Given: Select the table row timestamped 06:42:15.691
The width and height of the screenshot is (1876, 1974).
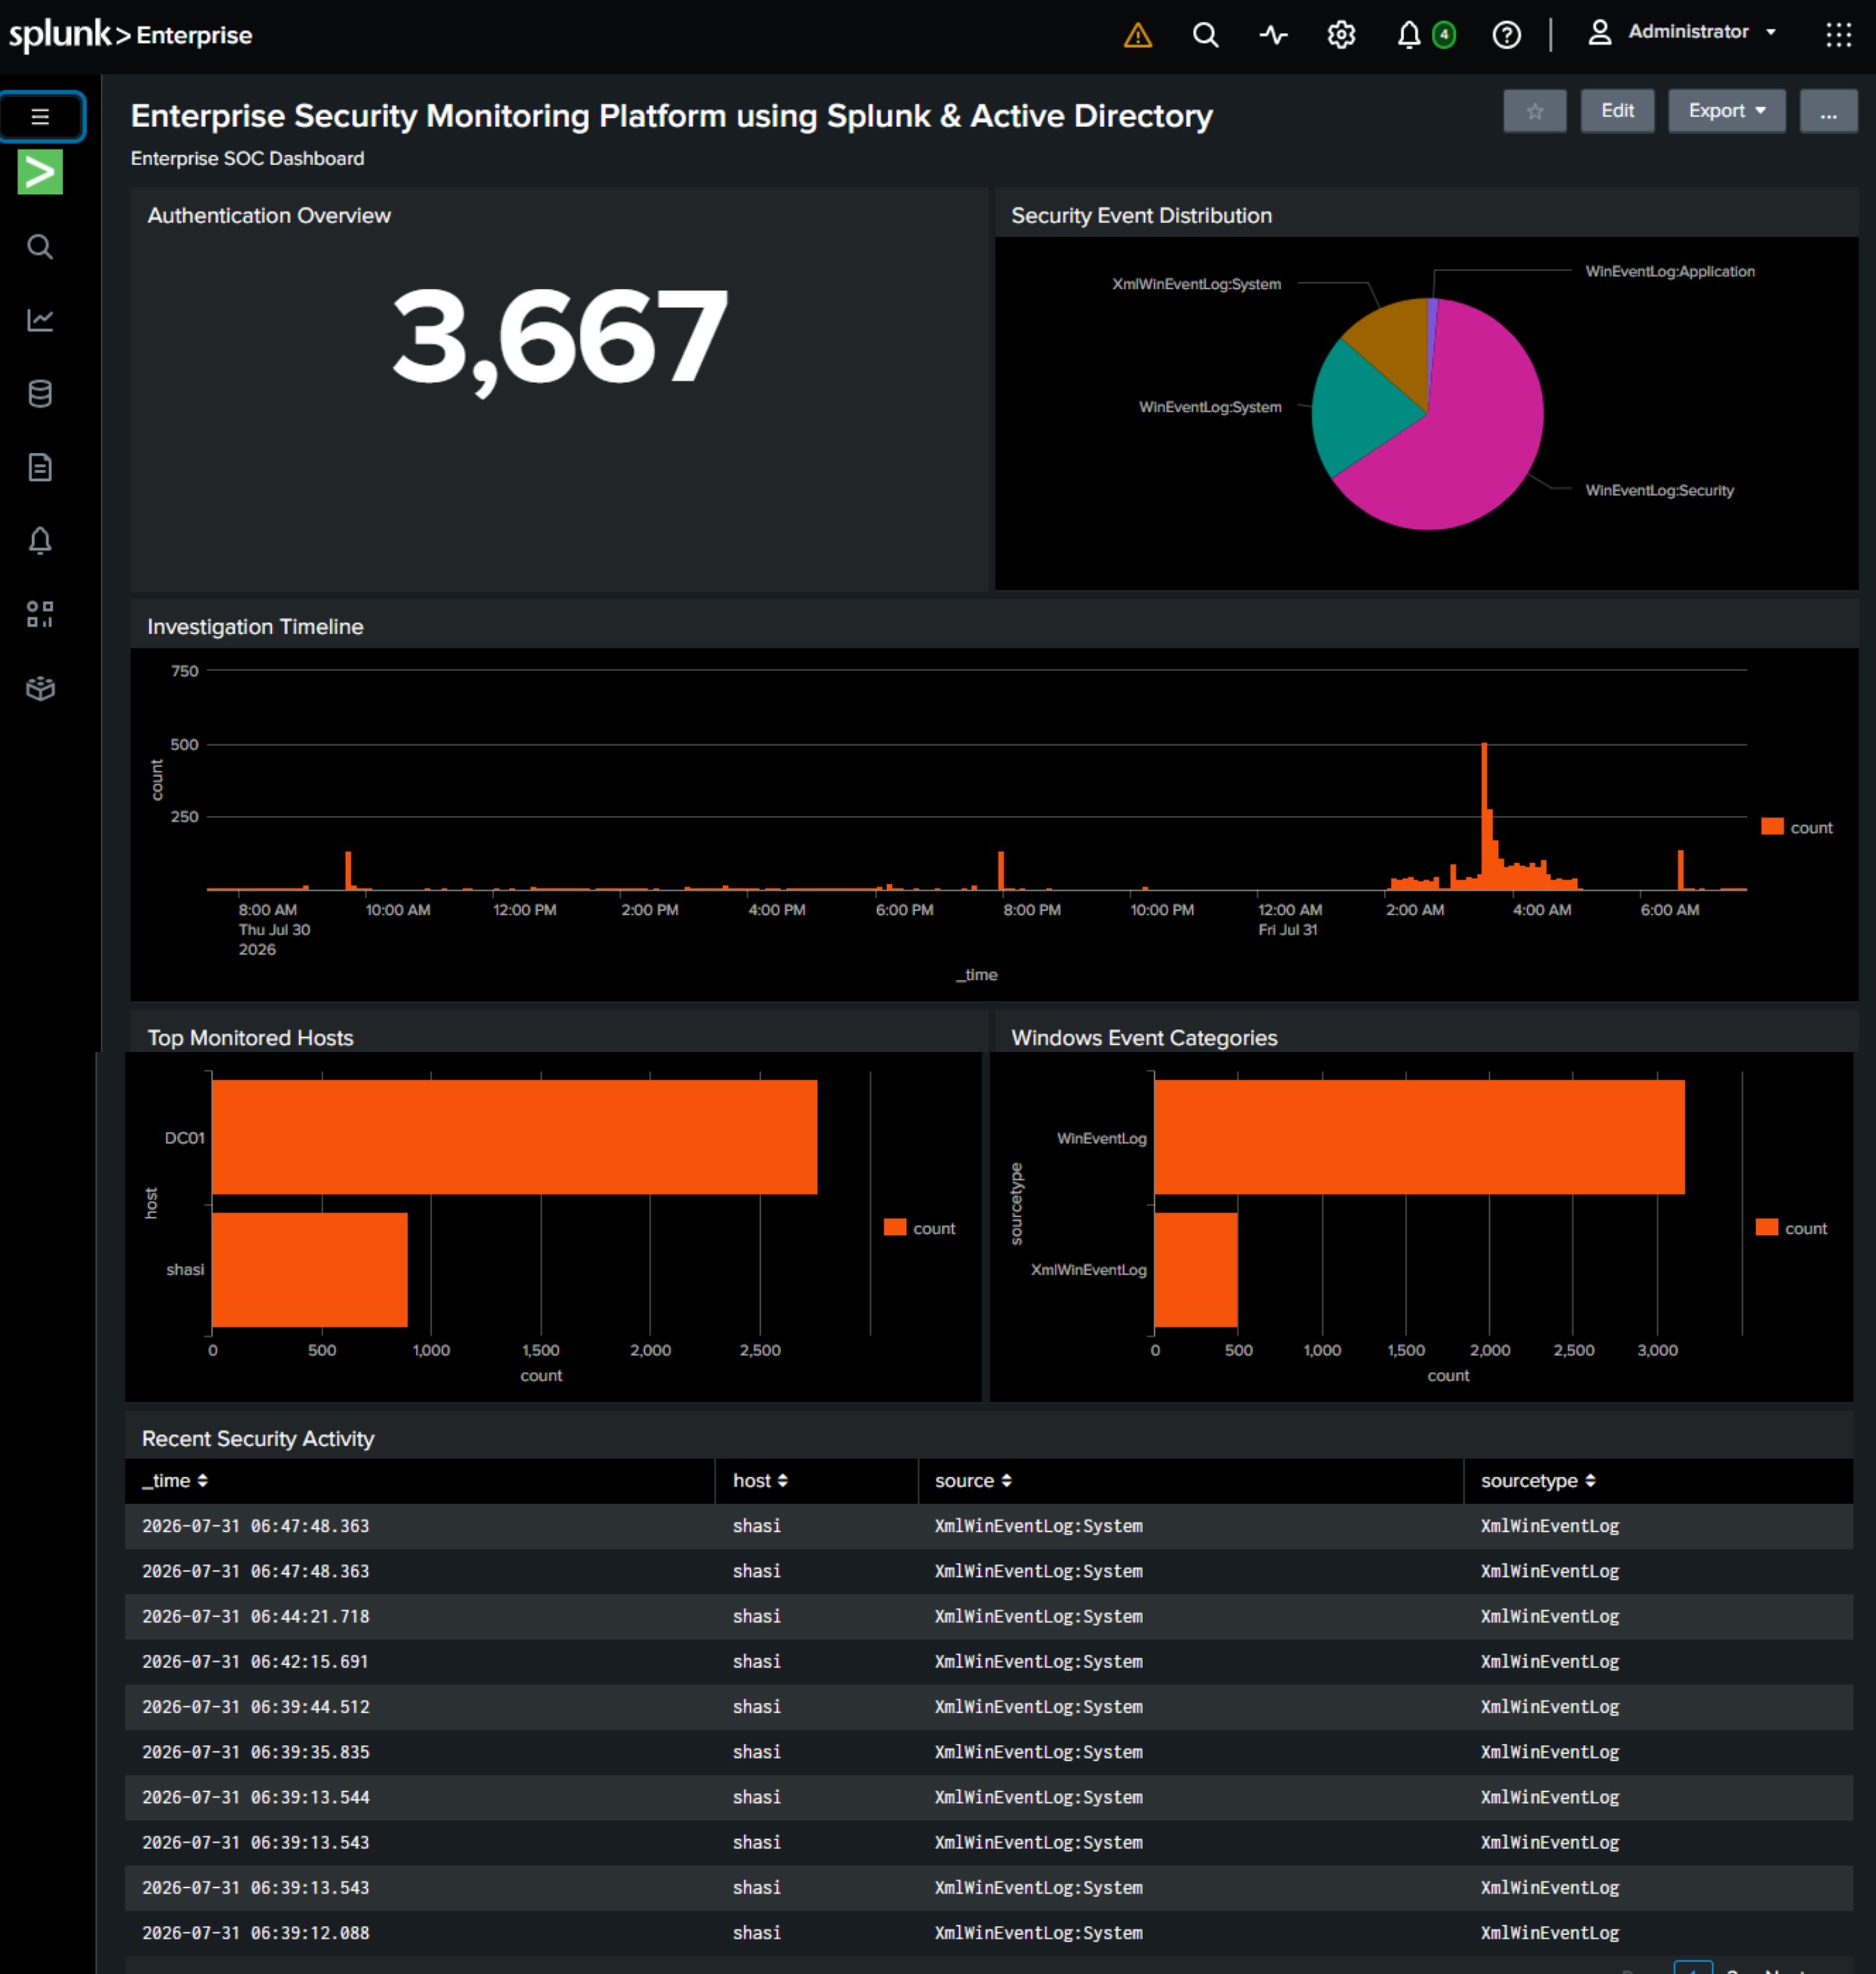Looking at the screenshot, I should pos(988,1661).
